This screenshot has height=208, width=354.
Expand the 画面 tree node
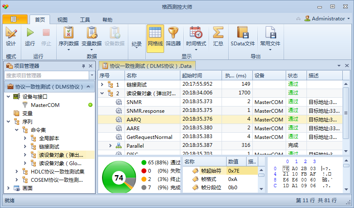pyautogui.click(x=8, y=188)
